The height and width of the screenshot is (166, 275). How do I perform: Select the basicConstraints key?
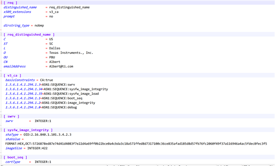tap(20, 80)
